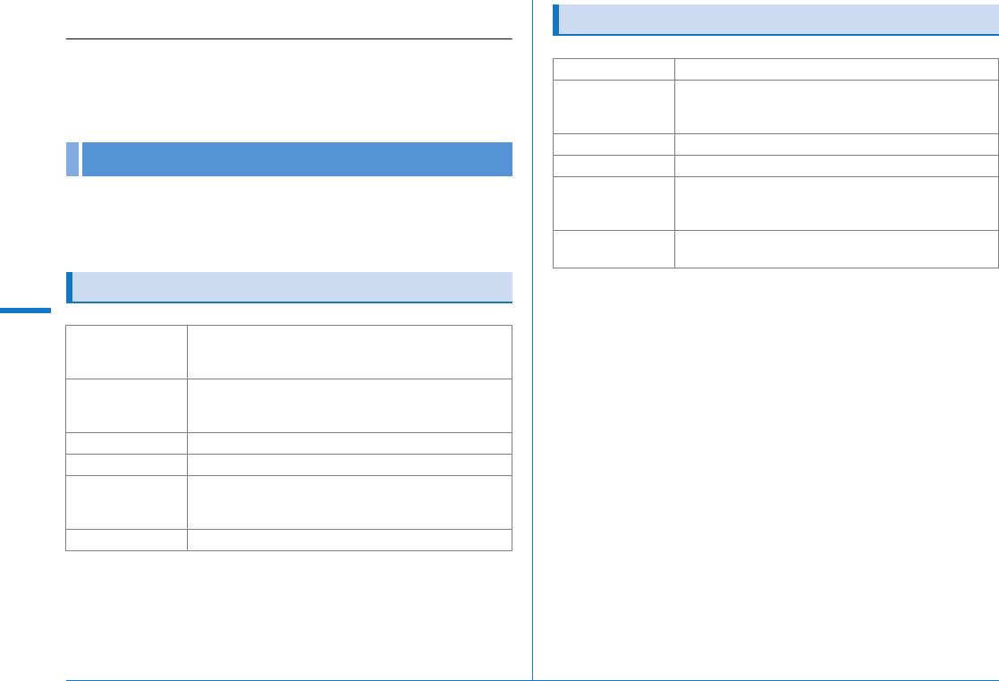This screenshot has height=681, width=999.
Task: Click fourth row's right cell in right table
Action: click(x=835, y=166)
